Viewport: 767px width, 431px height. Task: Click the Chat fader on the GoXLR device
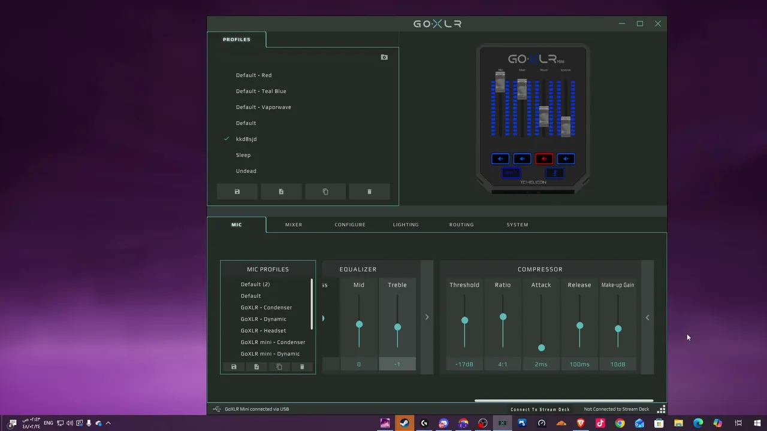(x=522, y=89)
